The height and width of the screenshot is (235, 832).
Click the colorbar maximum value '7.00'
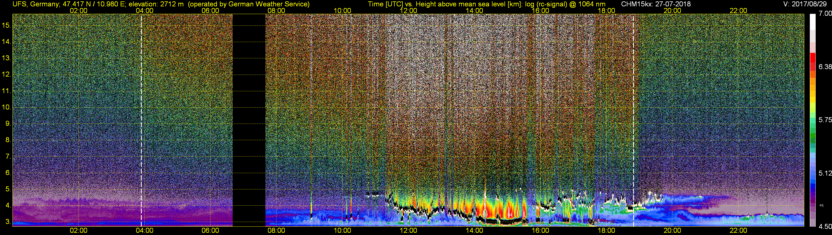pyautogui.click(x=825, y=13)
